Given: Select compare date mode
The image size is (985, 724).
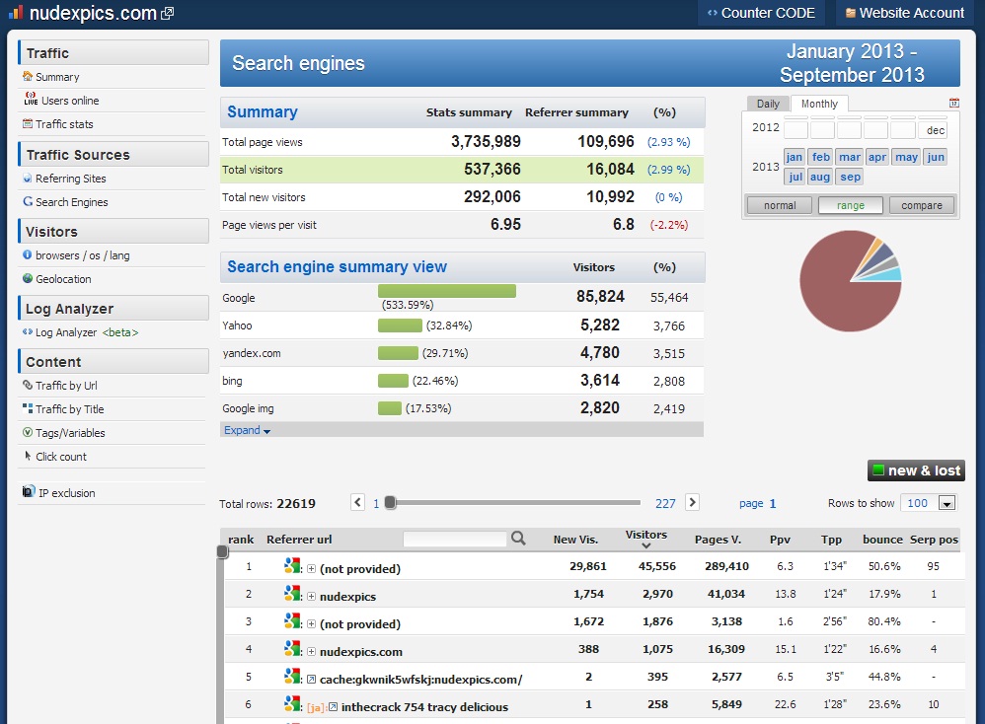Looking at the screenshot, I should coord(922,205).
